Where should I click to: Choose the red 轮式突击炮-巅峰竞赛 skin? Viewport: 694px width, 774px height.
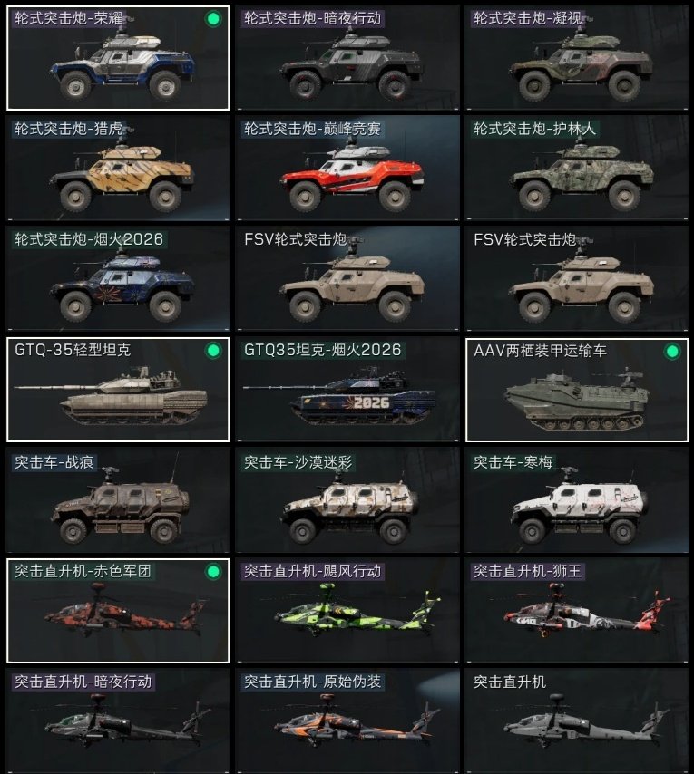click(x=347, y=168)
